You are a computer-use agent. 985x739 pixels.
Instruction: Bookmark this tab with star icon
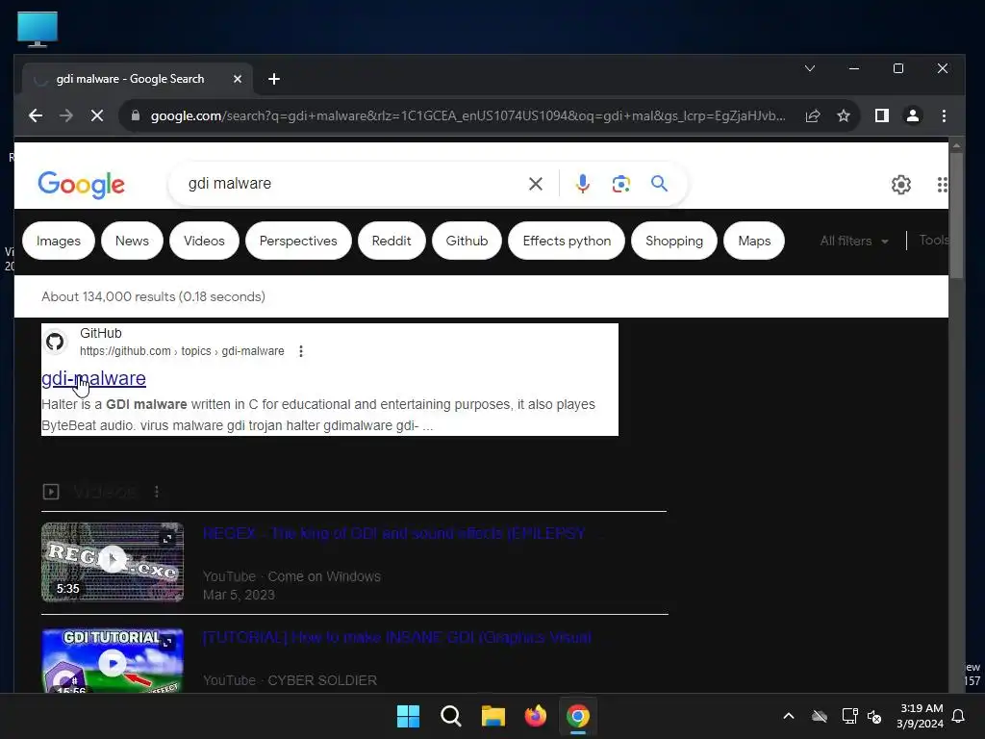point(844,115)
